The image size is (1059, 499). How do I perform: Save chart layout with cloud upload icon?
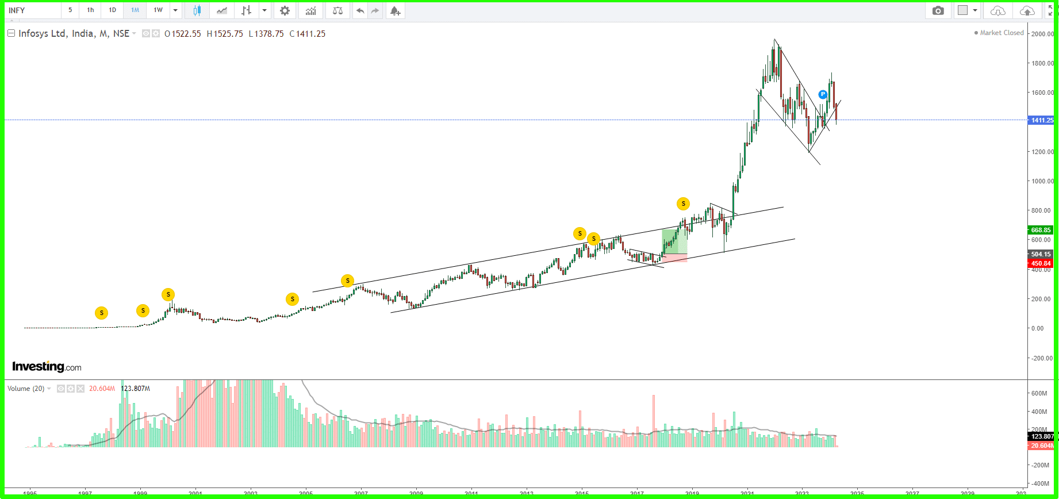point(1027,10)
